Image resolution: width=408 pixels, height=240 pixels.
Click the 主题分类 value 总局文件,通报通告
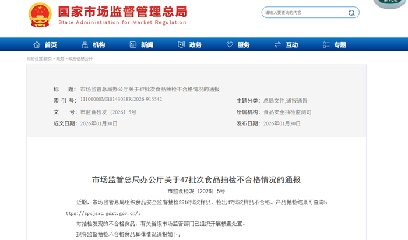point(285,101)
